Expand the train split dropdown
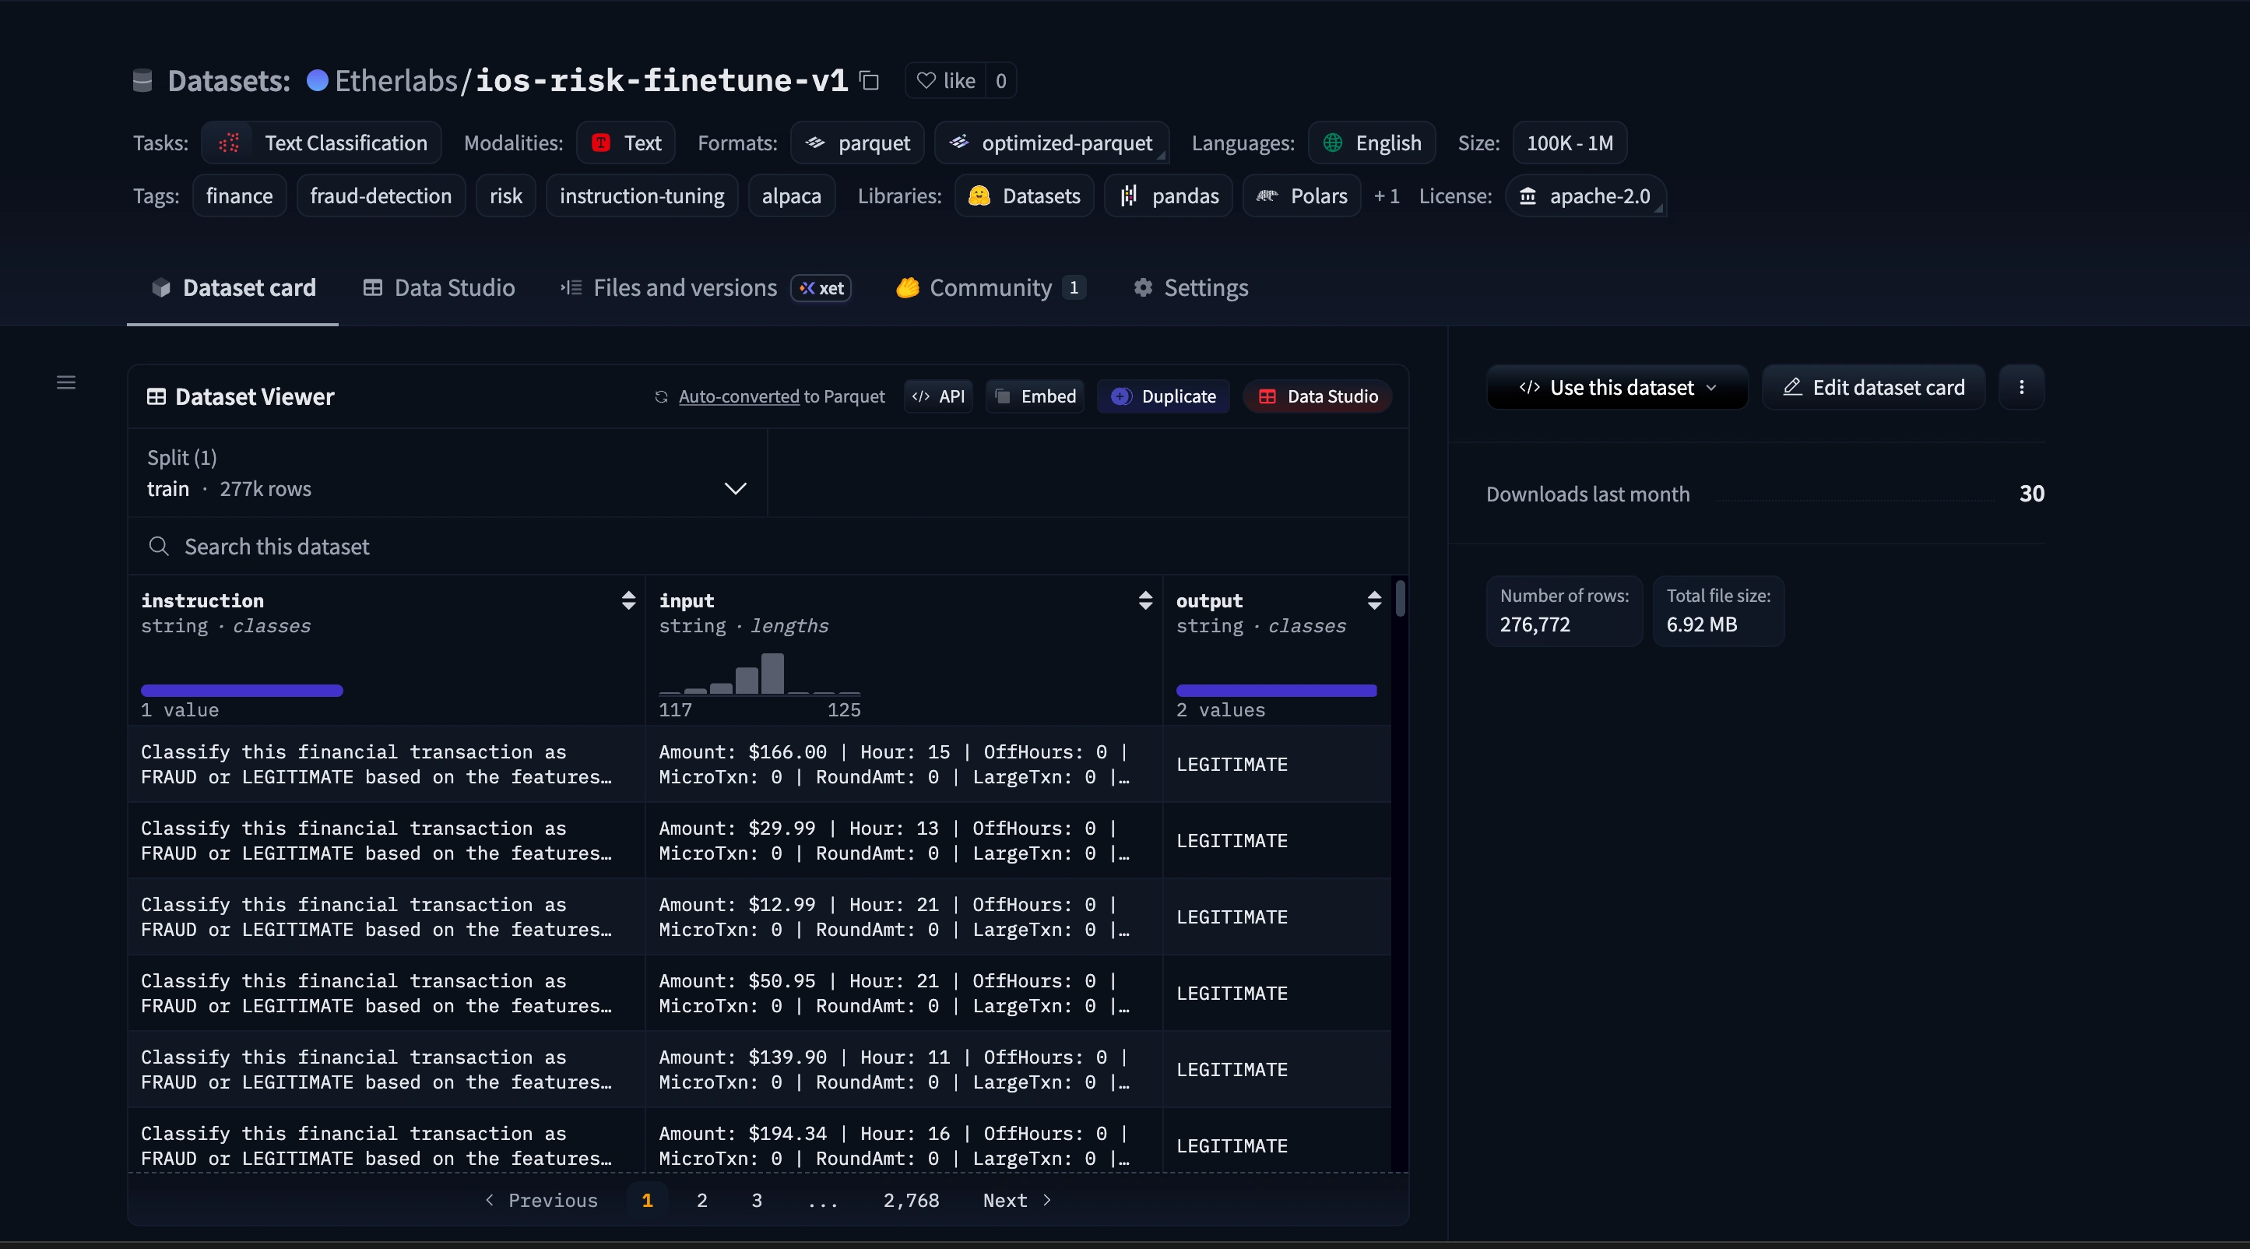The width and height of the screenshot is (2250, 1249). click(735, 488)
